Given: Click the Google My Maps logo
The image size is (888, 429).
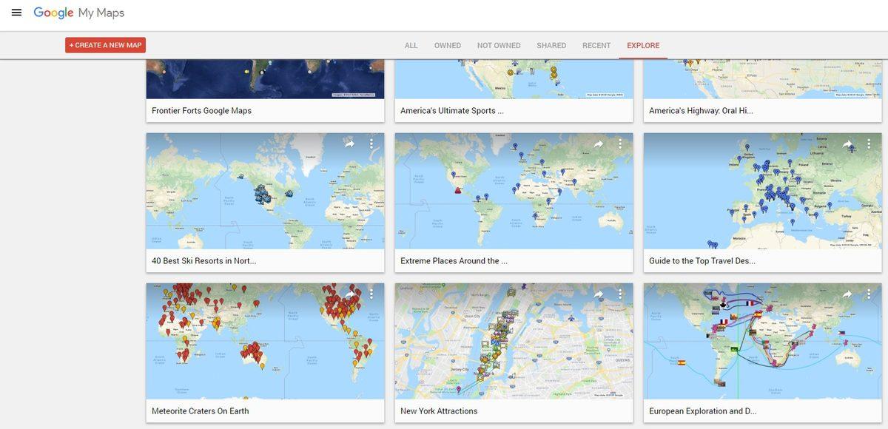Looking at the screenshot, I should pos(79,12).
